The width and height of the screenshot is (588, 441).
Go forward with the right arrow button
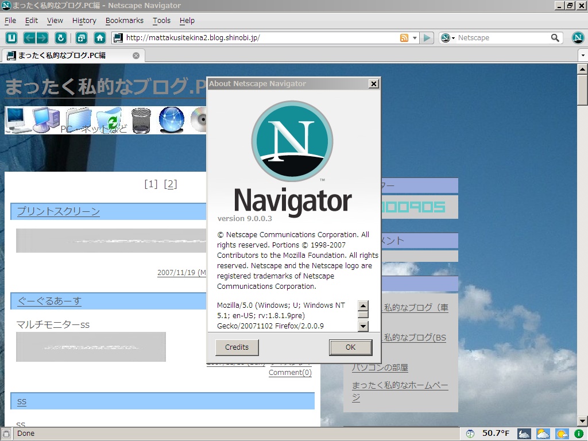[42, 38]
